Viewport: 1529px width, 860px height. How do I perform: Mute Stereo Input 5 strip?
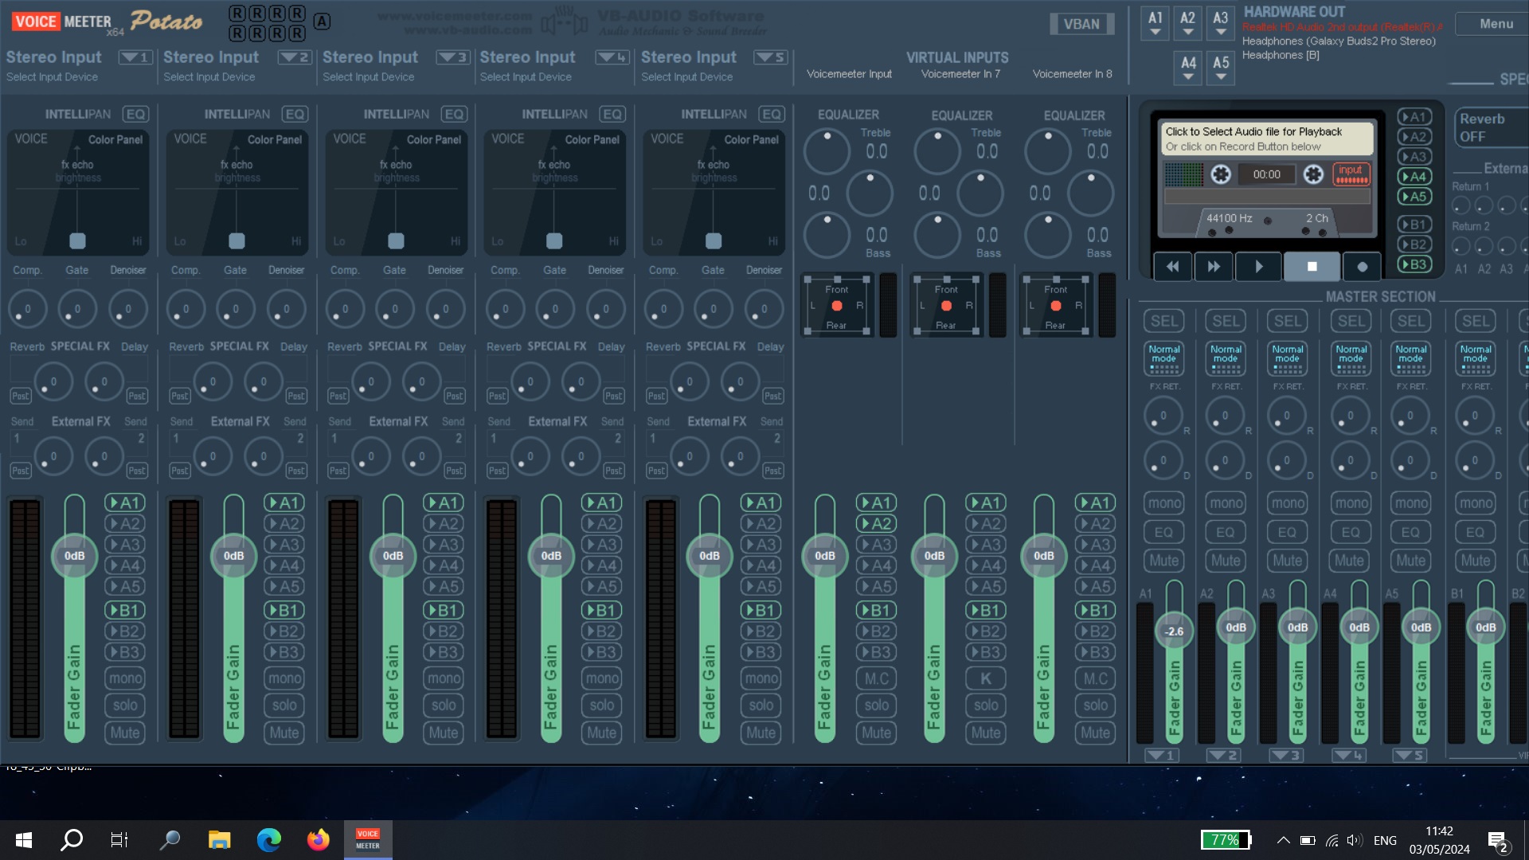click(761, 733)
